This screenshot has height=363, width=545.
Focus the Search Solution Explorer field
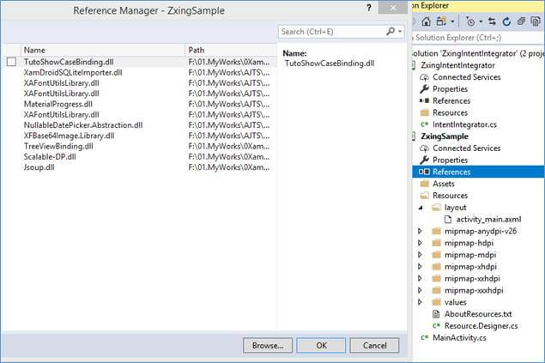478,38
